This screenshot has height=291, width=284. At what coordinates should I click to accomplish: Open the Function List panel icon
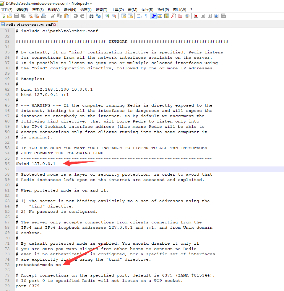[x=173, y=16]
